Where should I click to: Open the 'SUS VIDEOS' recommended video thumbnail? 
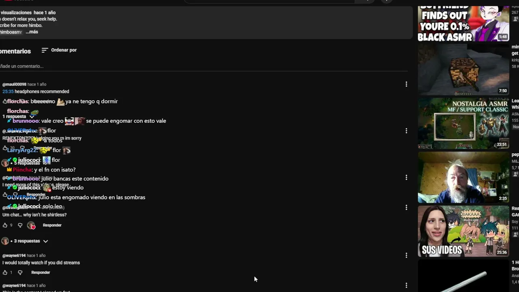tap(463, 231)
